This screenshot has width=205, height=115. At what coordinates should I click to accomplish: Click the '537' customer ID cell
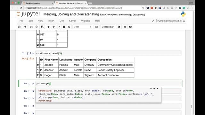42,34
